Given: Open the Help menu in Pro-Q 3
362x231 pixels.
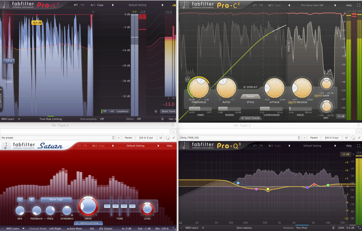Looking at the screenshot, I should tap(349, 146).
